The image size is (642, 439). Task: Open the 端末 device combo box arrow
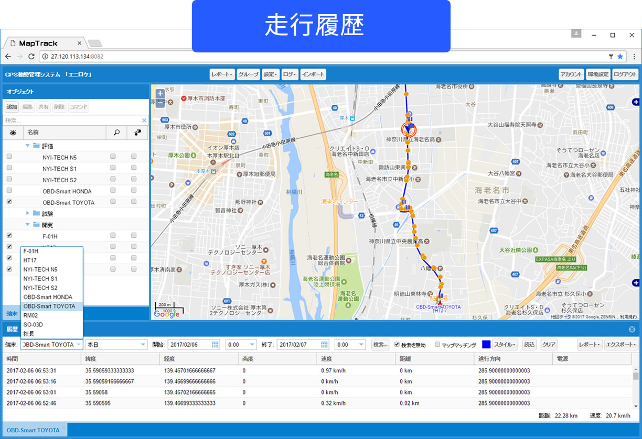point(78,345)
